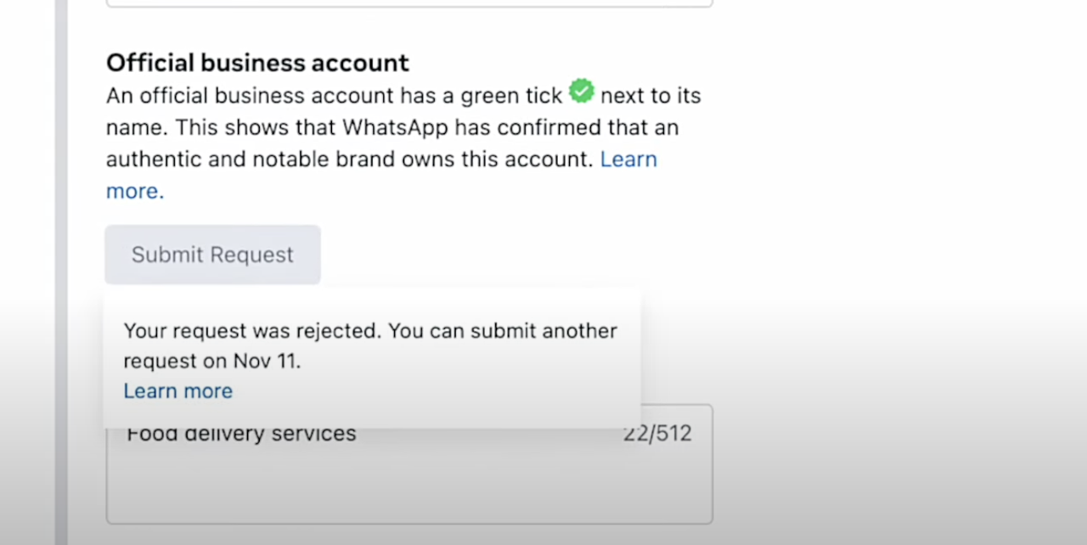Open the Learn more link inside the rejection tooltip
This screenshot has height=545, width=1087.
click(177, 391)
